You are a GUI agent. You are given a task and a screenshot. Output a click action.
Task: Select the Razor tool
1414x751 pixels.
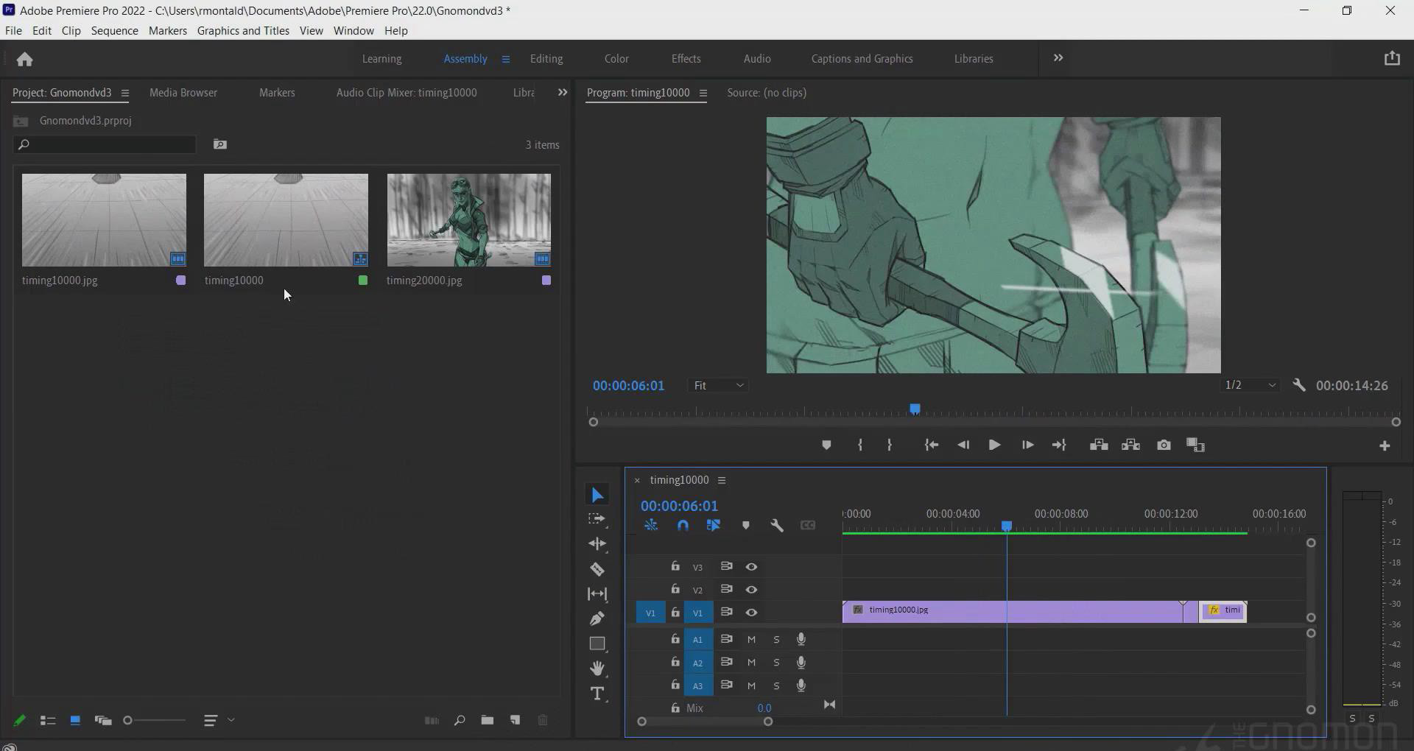click(597, 569)
